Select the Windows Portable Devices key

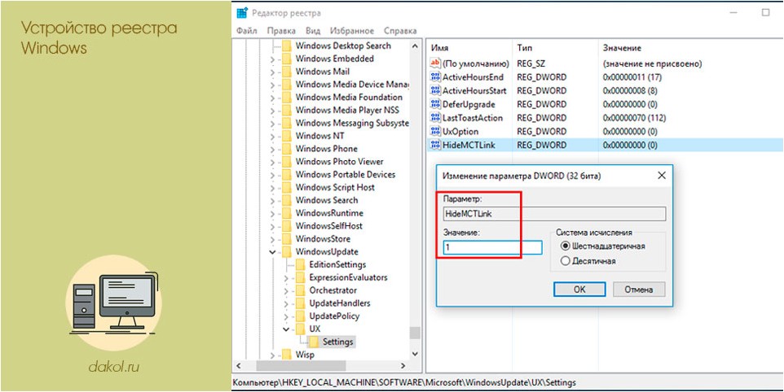pyautogui.click(x=345, y=175)
